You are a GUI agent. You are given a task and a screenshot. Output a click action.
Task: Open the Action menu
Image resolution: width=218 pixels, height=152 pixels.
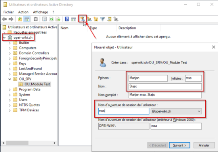click(23, 12)
